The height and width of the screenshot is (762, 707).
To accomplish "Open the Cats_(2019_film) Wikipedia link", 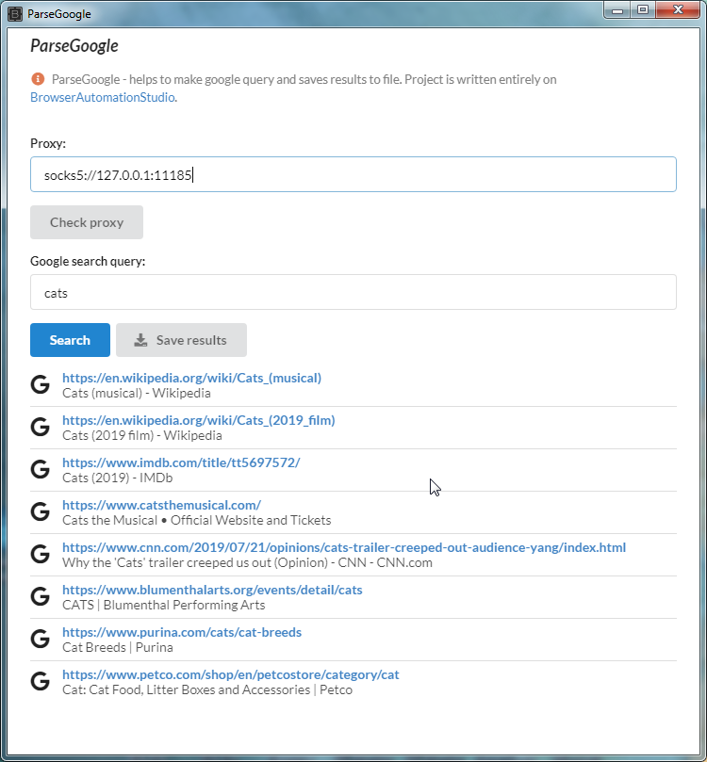I will [198, 420].
